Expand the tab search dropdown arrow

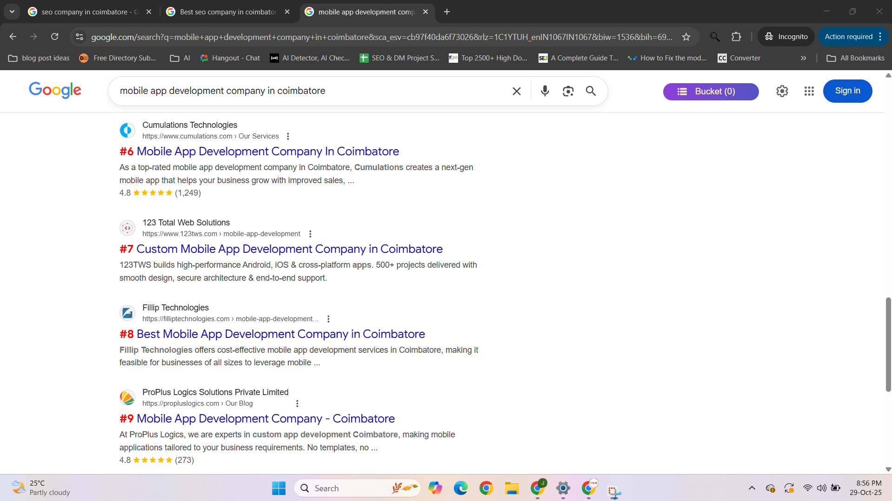tap(12, 12)
